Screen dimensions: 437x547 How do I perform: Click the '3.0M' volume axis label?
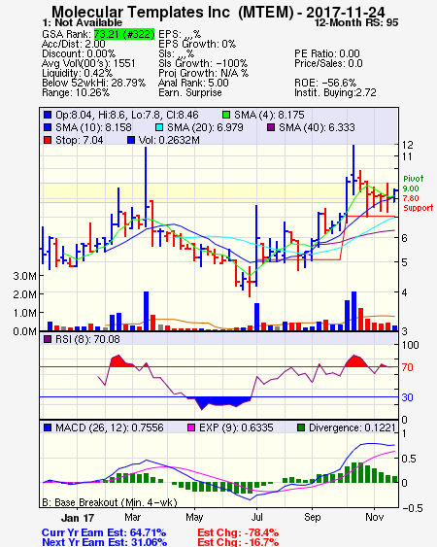(x=24, y=276)
